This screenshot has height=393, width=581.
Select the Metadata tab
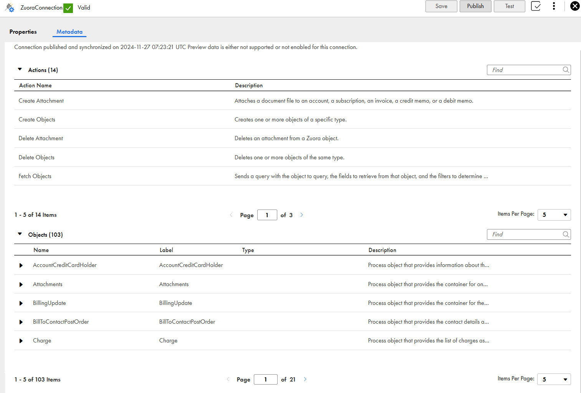[70, 32]
